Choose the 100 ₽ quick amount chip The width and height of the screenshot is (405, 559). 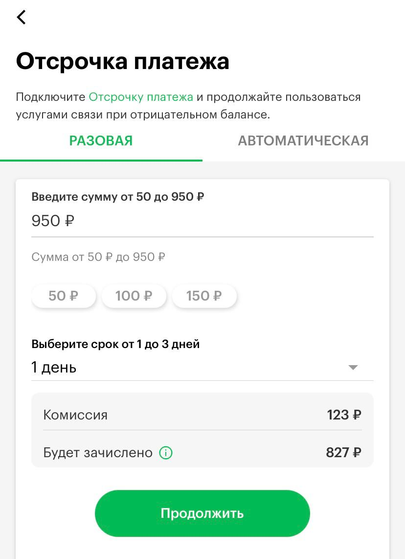coord(134,296)
